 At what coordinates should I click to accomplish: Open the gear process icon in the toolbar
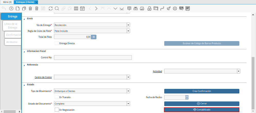[175, 8]
